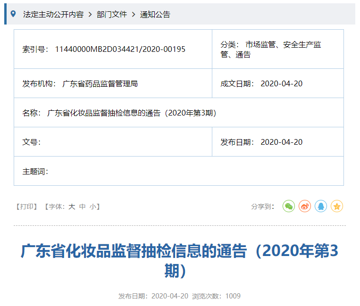Screen dimensions: 360x306
Task: Click the 发布日期 table value 2020-04-20
Action: pos(282,142)
